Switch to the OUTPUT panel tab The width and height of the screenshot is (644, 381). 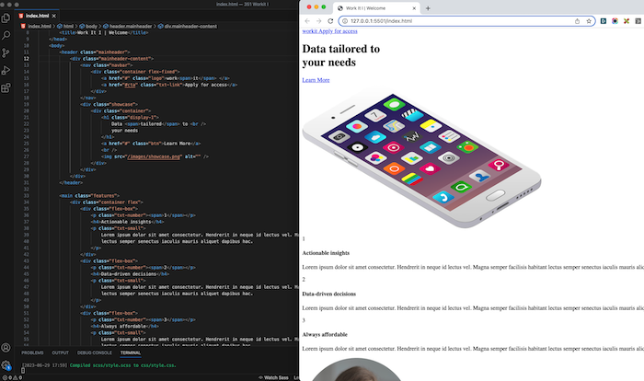point(60,352)
